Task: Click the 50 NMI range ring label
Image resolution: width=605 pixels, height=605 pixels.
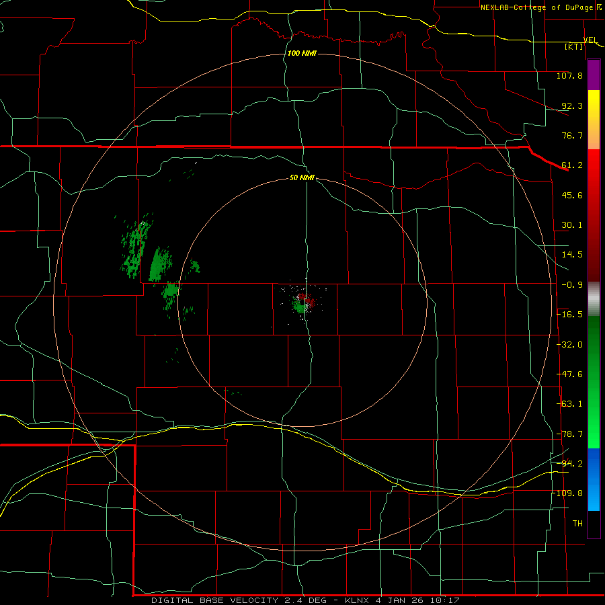Action: click(x=302, y=178)
